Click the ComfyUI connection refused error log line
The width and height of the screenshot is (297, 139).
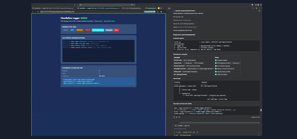pyautogui.click(x=87, y=47)
